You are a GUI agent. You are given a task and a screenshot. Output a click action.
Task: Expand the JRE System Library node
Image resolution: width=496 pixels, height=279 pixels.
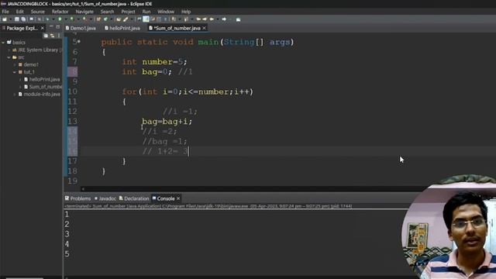(x=9, y=50)
